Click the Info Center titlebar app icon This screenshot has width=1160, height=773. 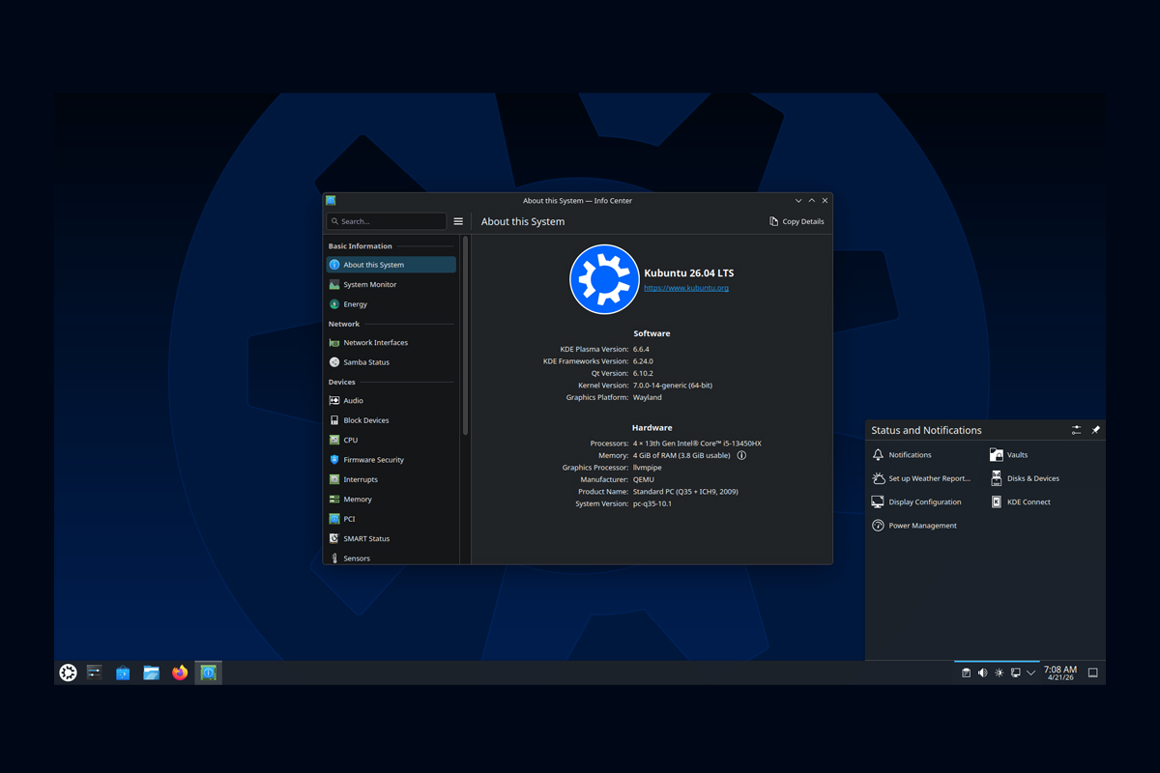[x=331, y=201]
